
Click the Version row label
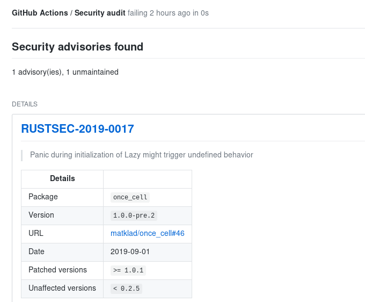(x=41, y=215)
